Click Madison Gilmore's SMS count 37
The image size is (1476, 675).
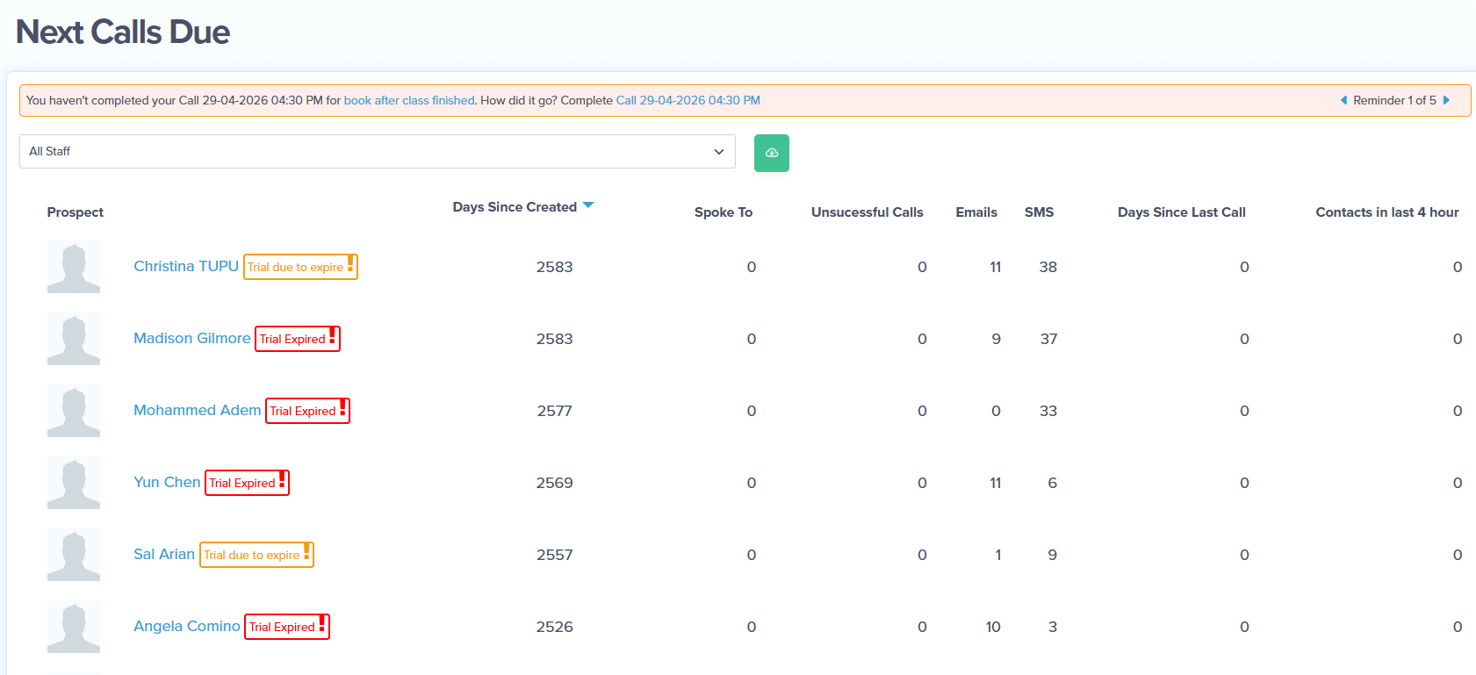1048,339
